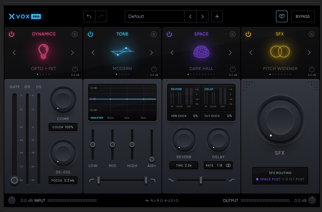Click the COLOR 100% value box
The height and width of the screenshot is (212, 322).
click(63, 127)
